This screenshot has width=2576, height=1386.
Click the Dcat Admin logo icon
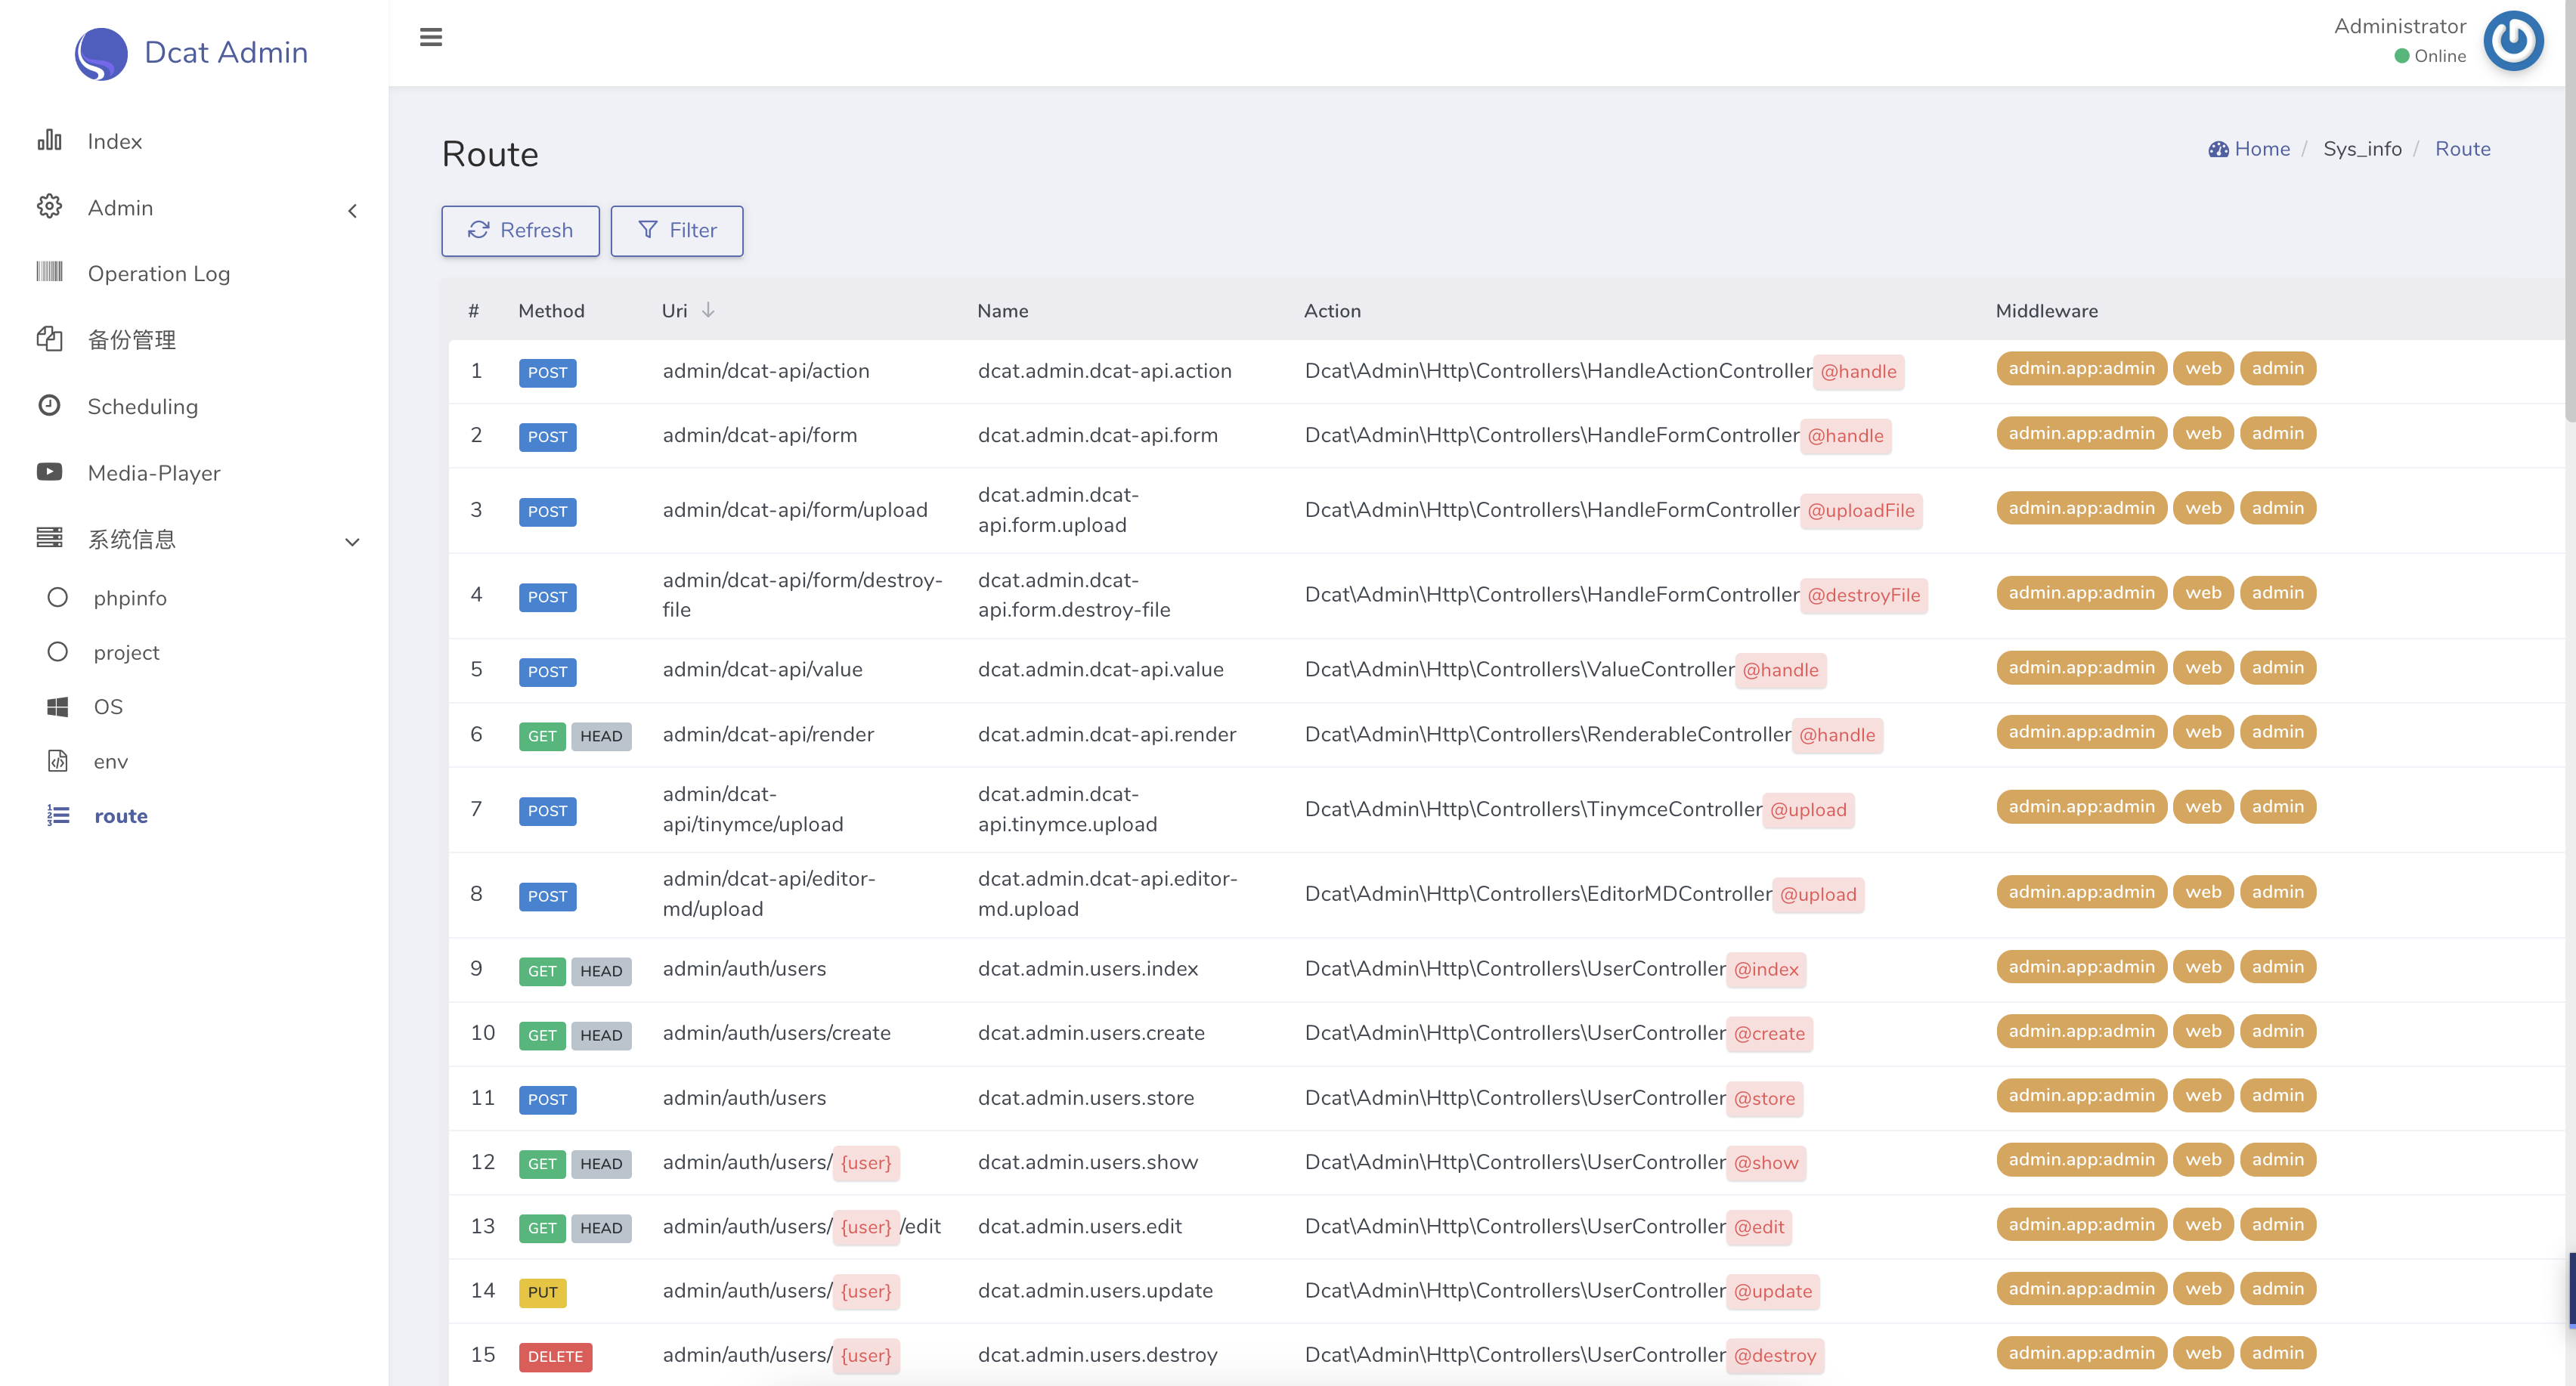point(101,53)
